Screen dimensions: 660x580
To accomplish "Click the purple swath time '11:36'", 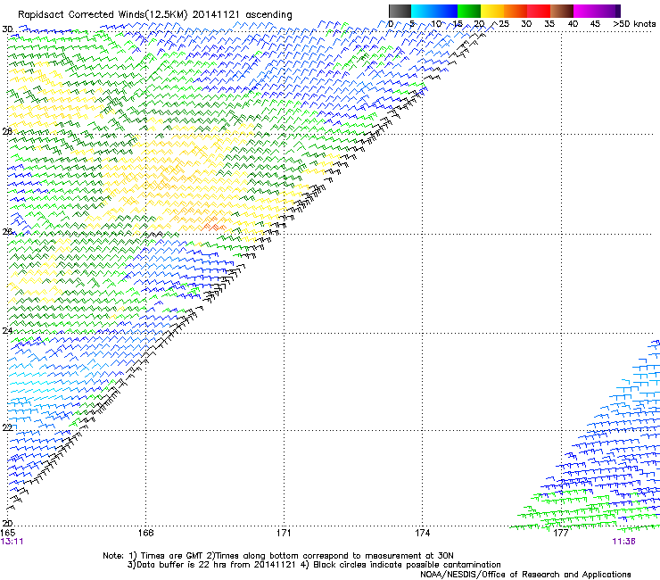I will tap(623, 542).
